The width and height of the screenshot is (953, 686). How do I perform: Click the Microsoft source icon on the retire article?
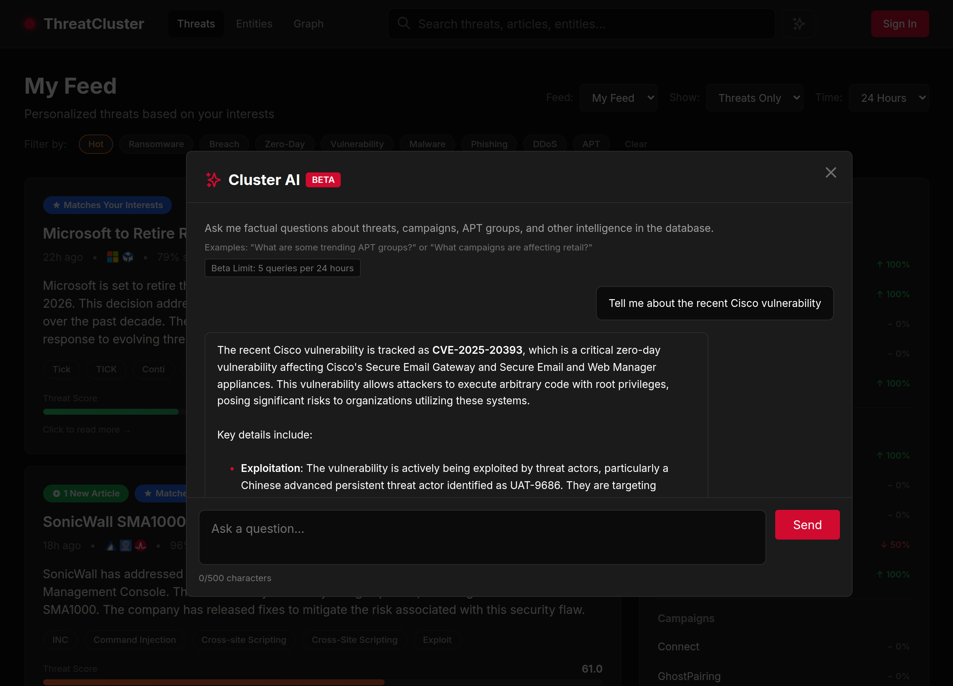coord(112,257)
